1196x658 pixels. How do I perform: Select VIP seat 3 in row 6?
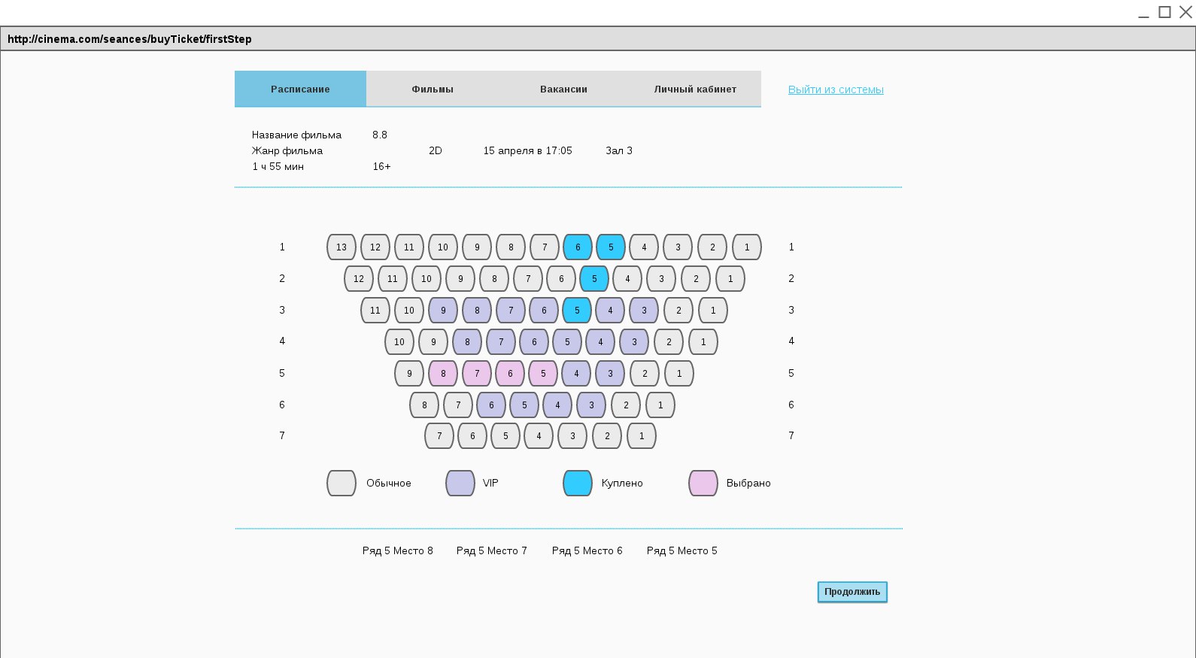(x=591, y=405)
